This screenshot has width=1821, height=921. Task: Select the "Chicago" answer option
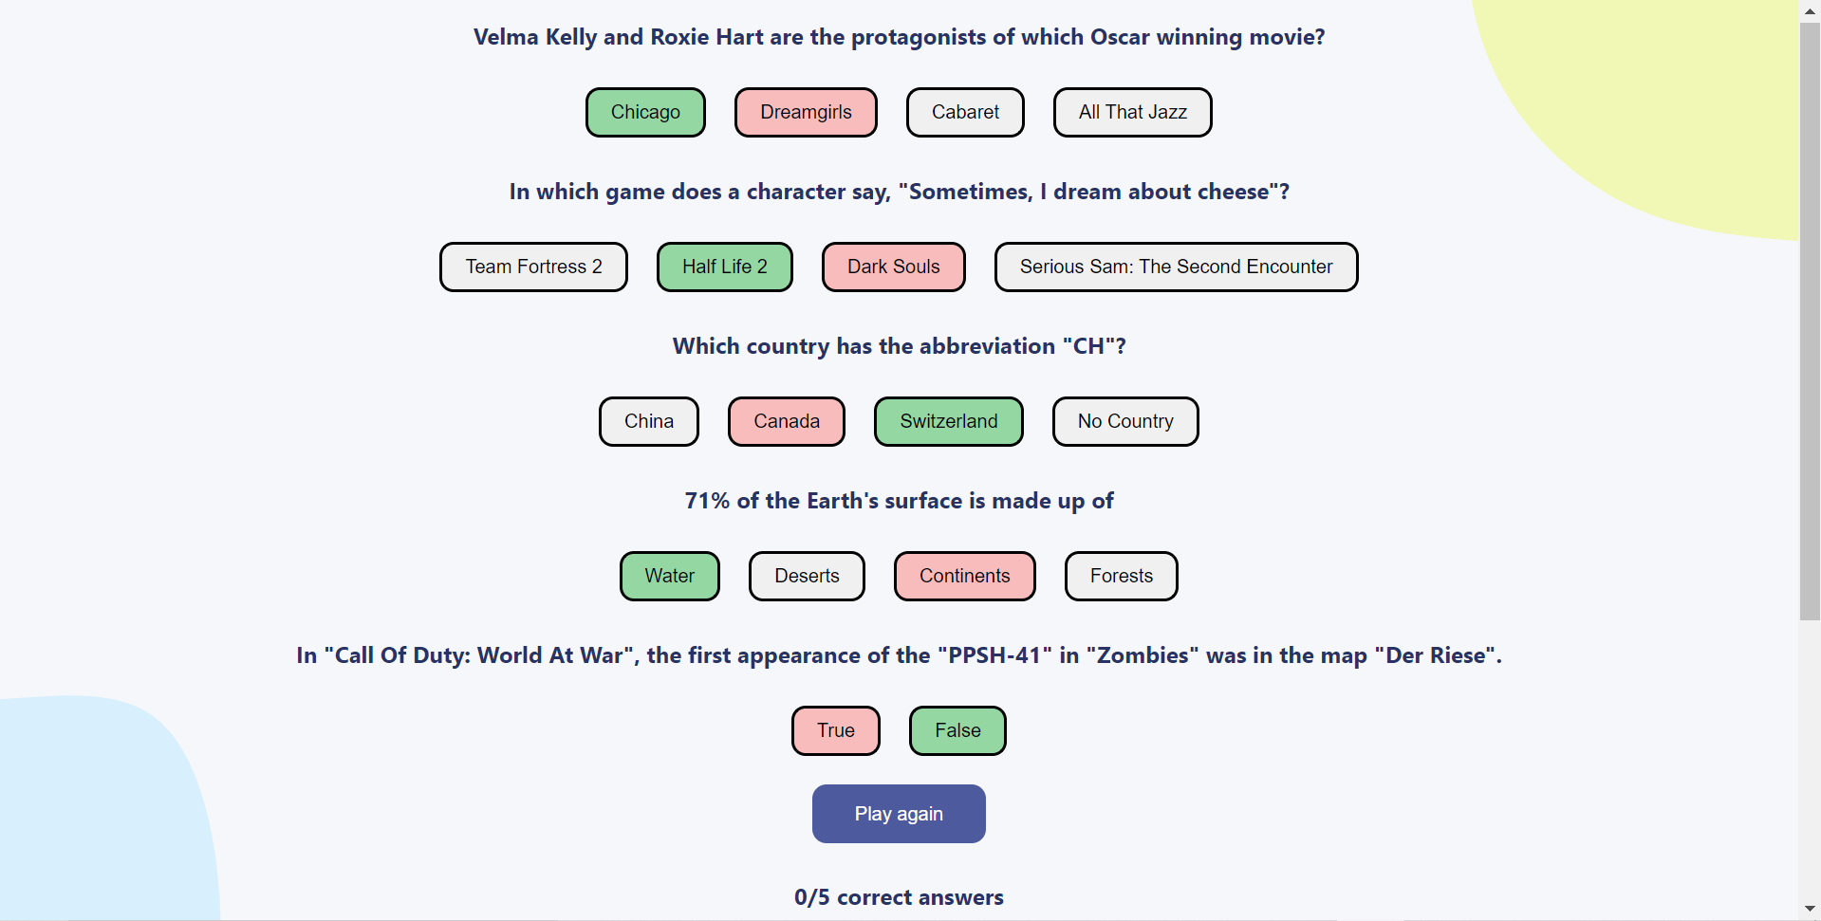tap(645, 112)
